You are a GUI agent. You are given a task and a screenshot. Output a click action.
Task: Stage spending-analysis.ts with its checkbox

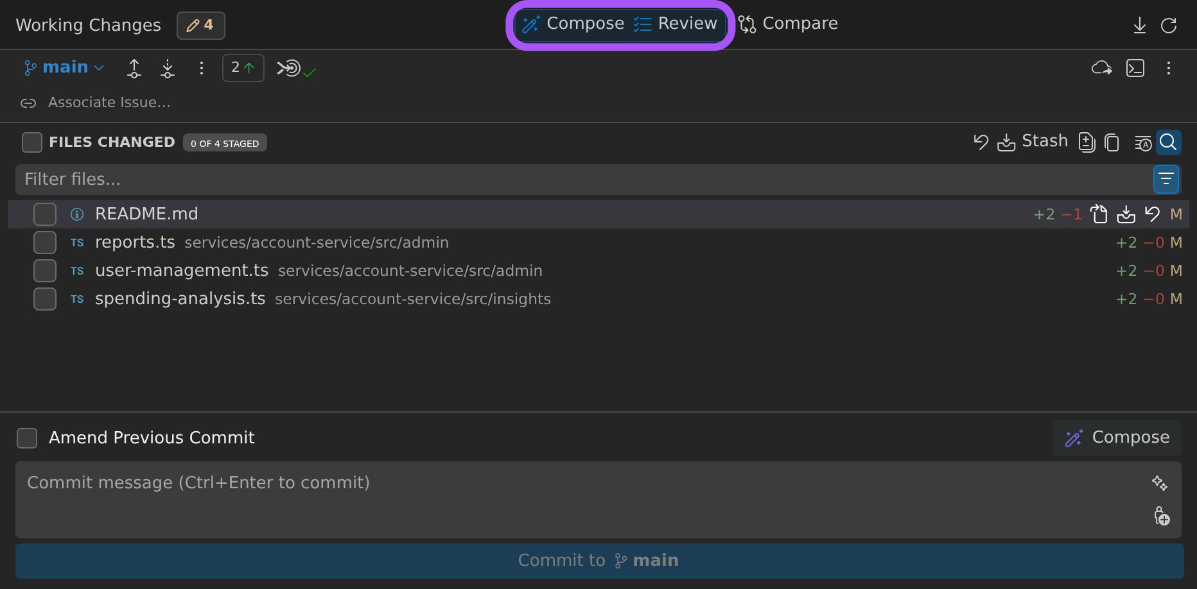click(x=45, y=299)
